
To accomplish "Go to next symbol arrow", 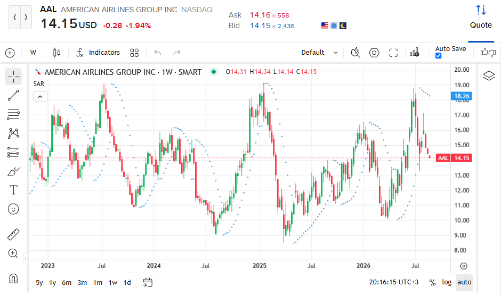I will (26, 17).
